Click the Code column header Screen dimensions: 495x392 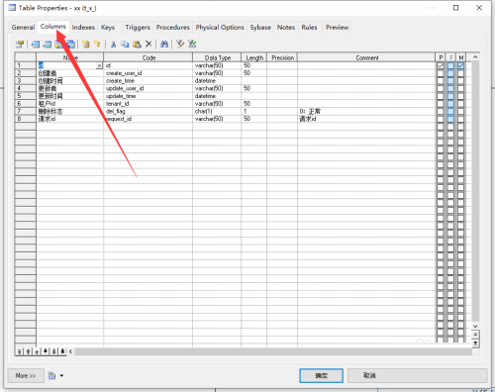148,57
